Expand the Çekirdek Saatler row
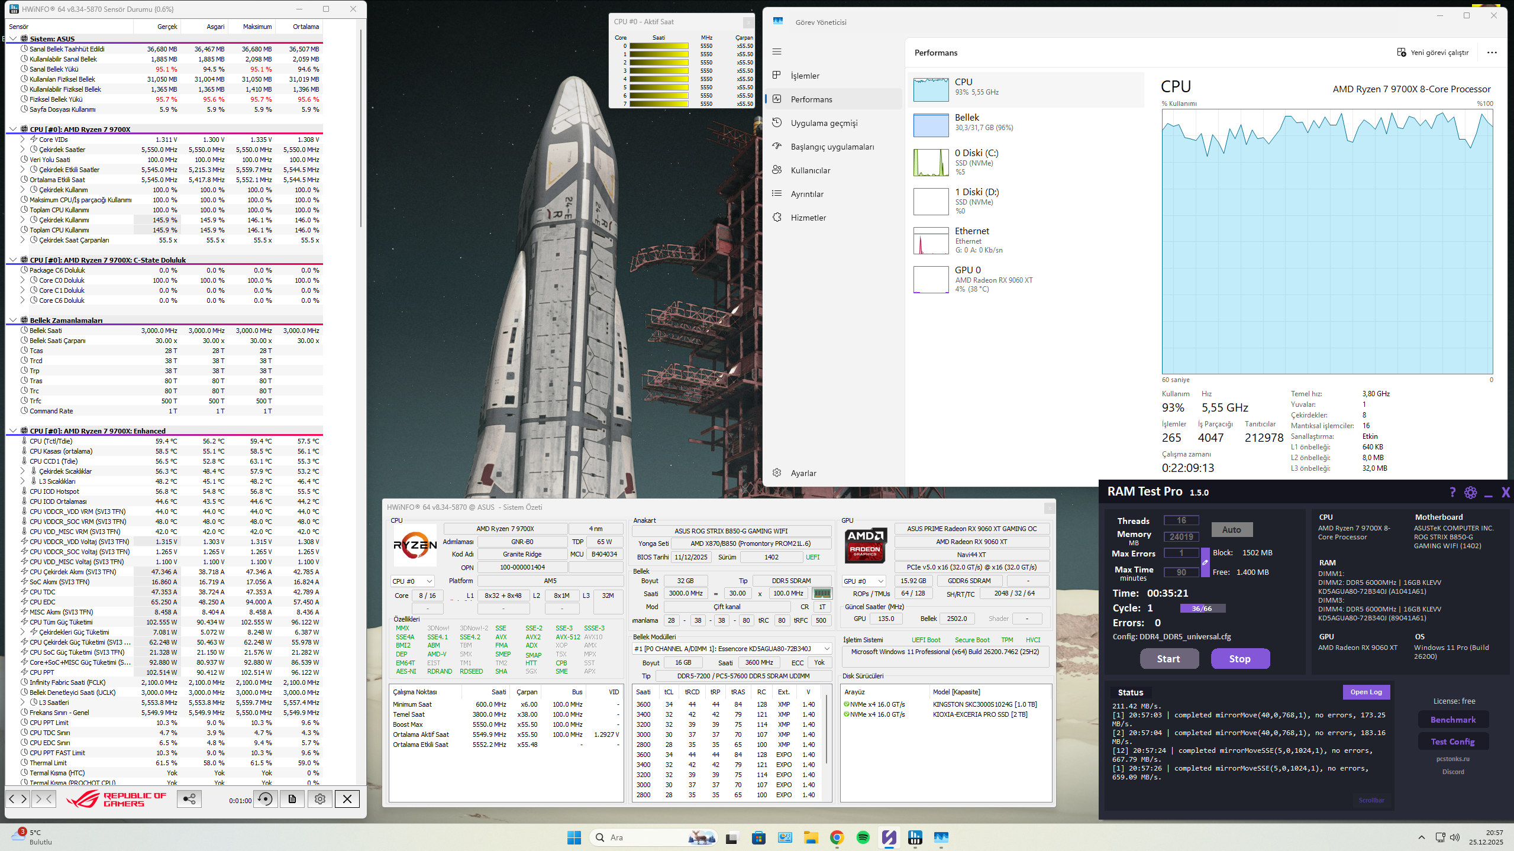The height and width of the screenshot is (851, 1514). tap(22, 150)
